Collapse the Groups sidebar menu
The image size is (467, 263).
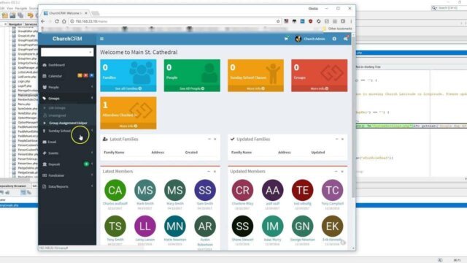point(67,98)
